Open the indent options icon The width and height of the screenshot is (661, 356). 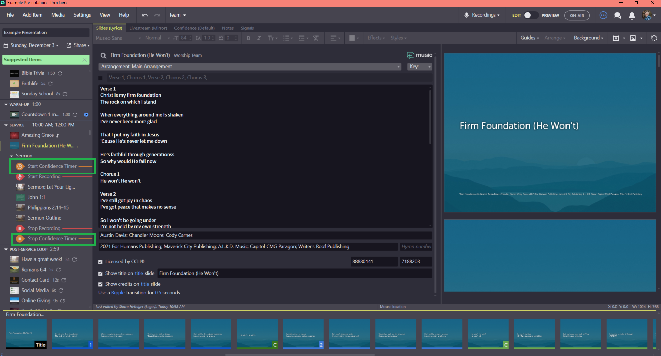point(303,38)
